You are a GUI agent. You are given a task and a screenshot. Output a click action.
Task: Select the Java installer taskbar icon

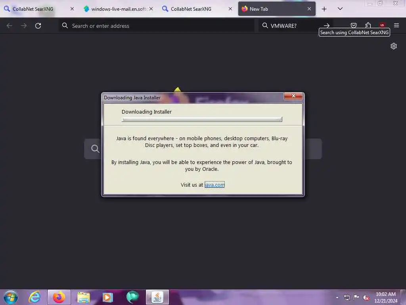click(x=157, y=297)
